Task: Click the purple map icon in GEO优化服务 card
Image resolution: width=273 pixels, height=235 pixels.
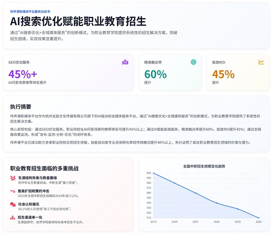Action: point(125,62)
